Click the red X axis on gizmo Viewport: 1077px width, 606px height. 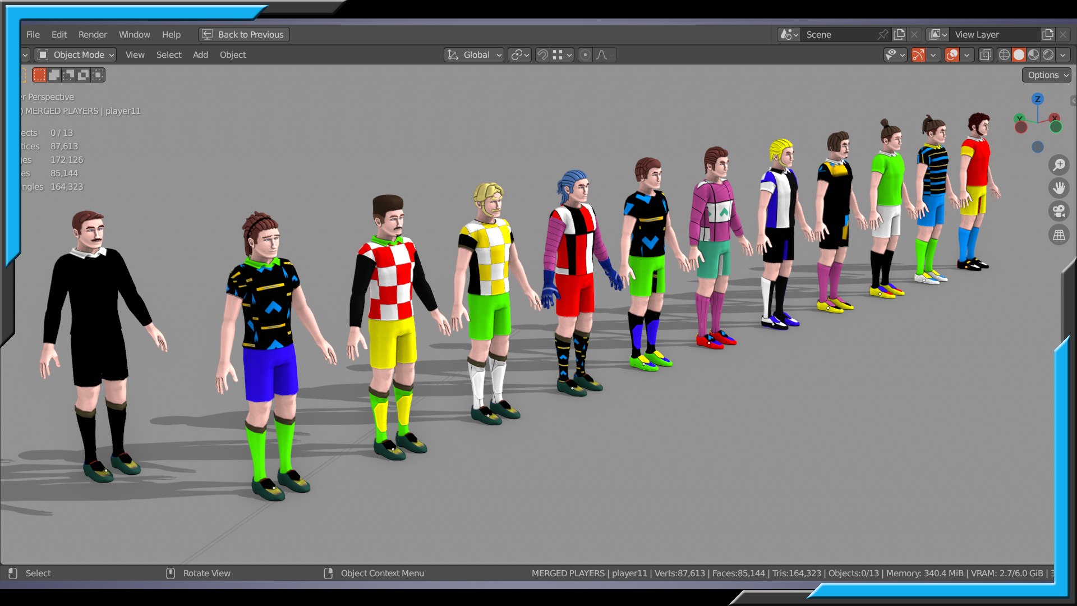pyautogui.click(x=1055, y=118)
